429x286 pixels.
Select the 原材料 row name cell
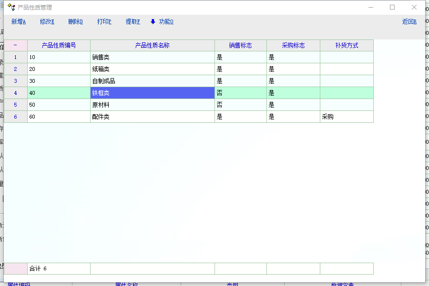pyautogui.click(x=152, y=105)
